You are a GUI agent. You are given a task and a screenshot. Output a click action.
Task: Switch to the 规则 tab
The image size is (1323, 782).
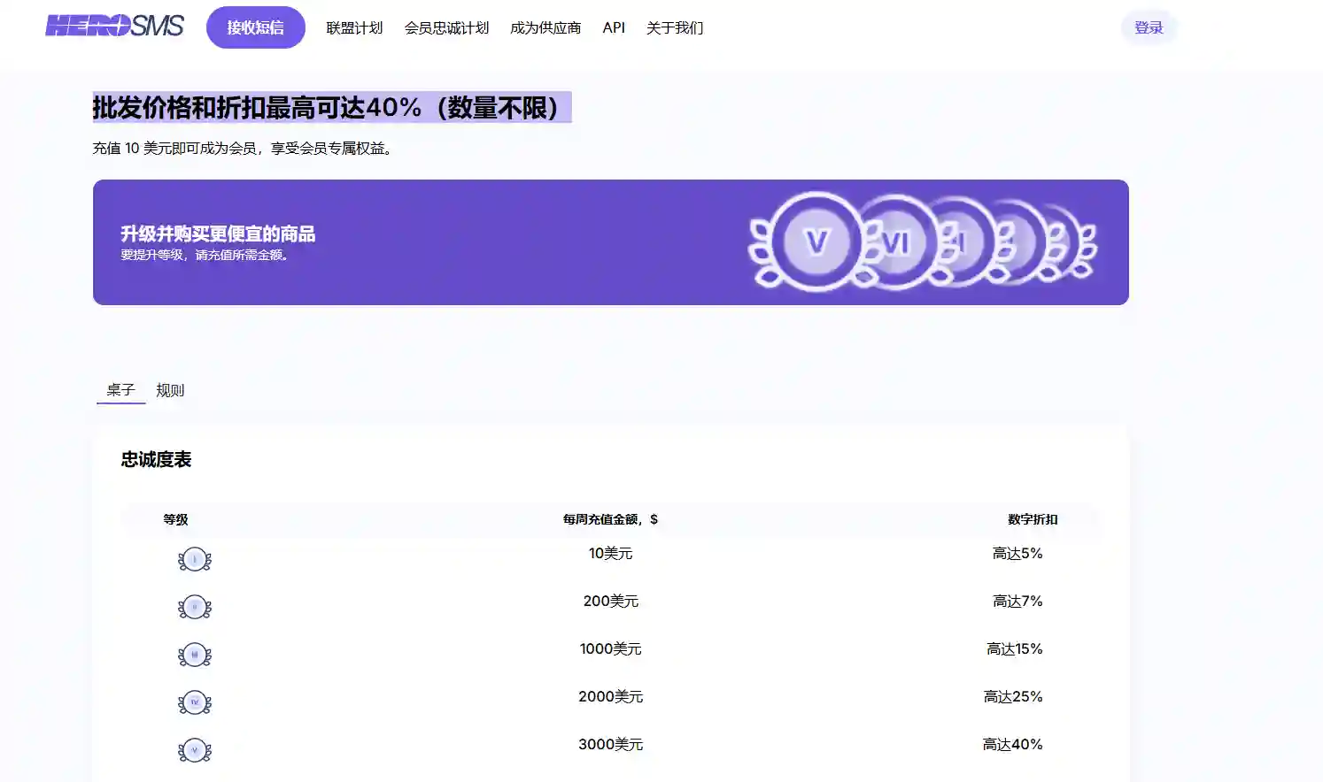point(169,390)
